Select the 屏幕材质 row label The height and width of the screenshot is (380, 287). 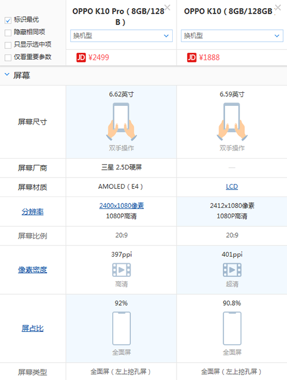32,187
